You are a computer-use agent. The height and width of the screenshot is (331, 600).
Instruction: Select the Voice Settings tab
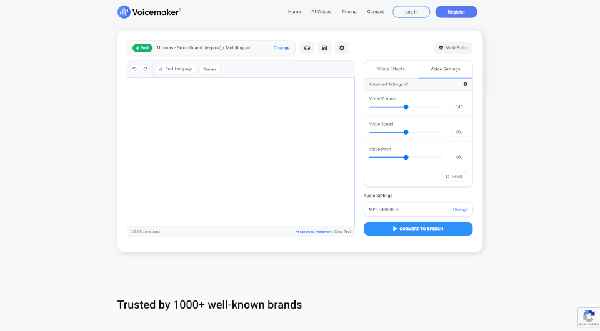pos(445,69)
